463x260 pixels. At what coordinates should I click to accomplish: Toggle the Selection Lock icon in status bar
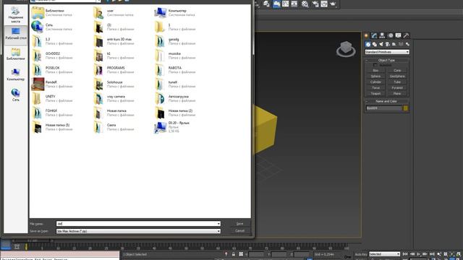(234, 254)
